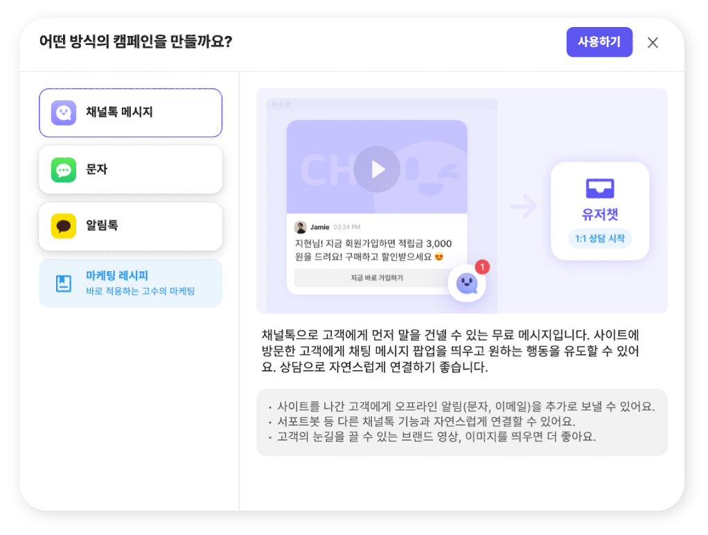The height and width of the screenshot is (535, 708).
Task: Click Jamie's profile avatar in the preview
Action: [300, 227]
